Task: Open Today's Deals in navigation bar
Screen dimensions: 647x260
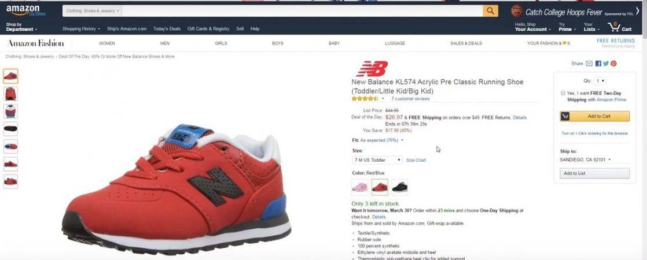Action: [167, 29]
